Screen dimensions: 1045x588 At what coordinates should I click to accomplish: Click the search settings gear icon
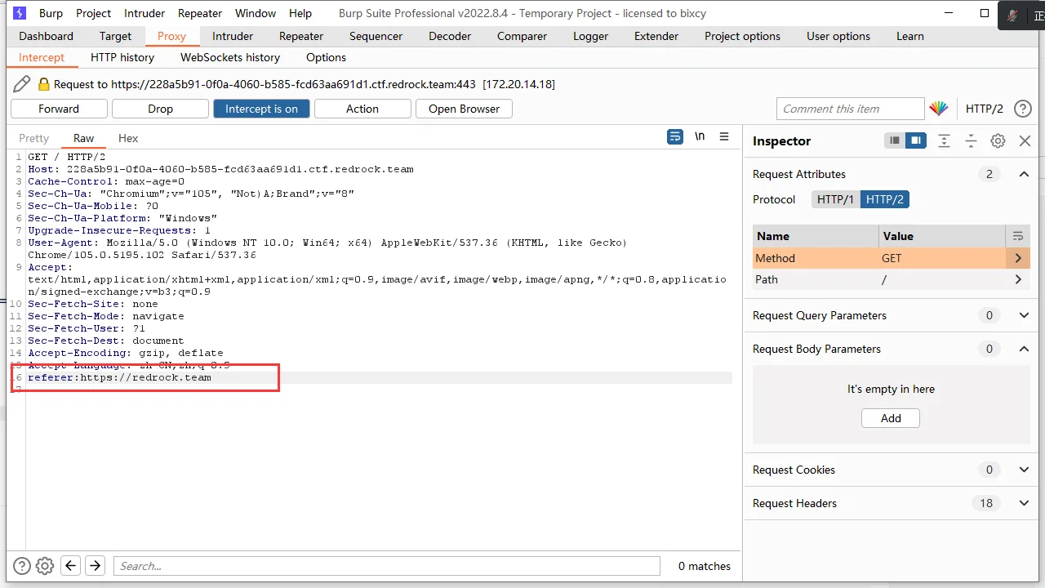tap(45, 566)
